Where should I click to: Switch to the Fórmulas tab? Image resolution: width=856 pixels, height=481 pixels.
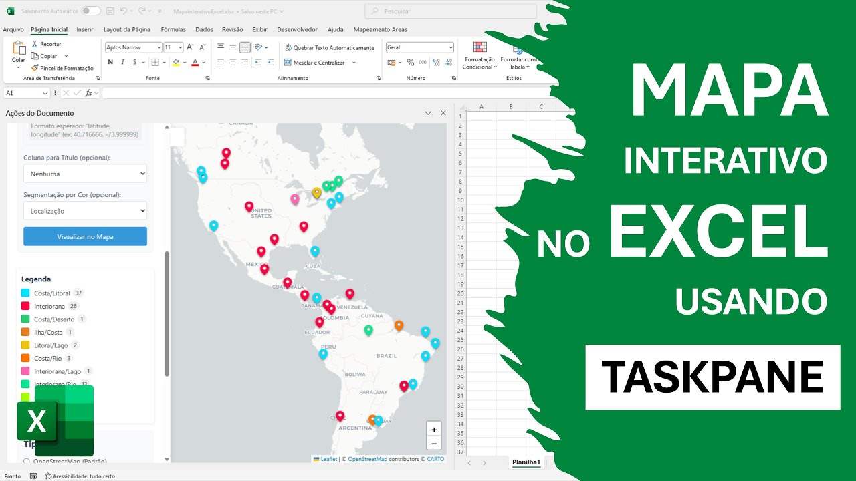173,29
